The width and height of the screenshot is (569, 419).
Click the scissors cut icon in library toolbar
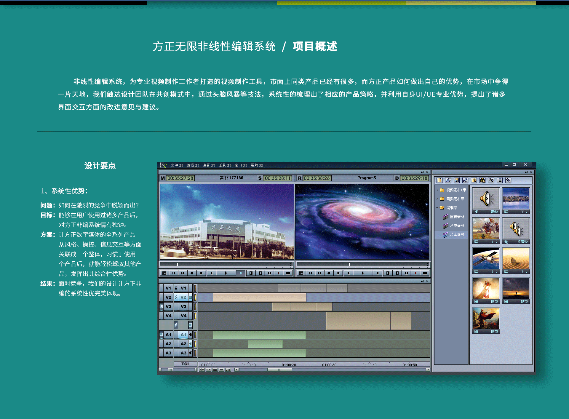click(x=465, y=180)
